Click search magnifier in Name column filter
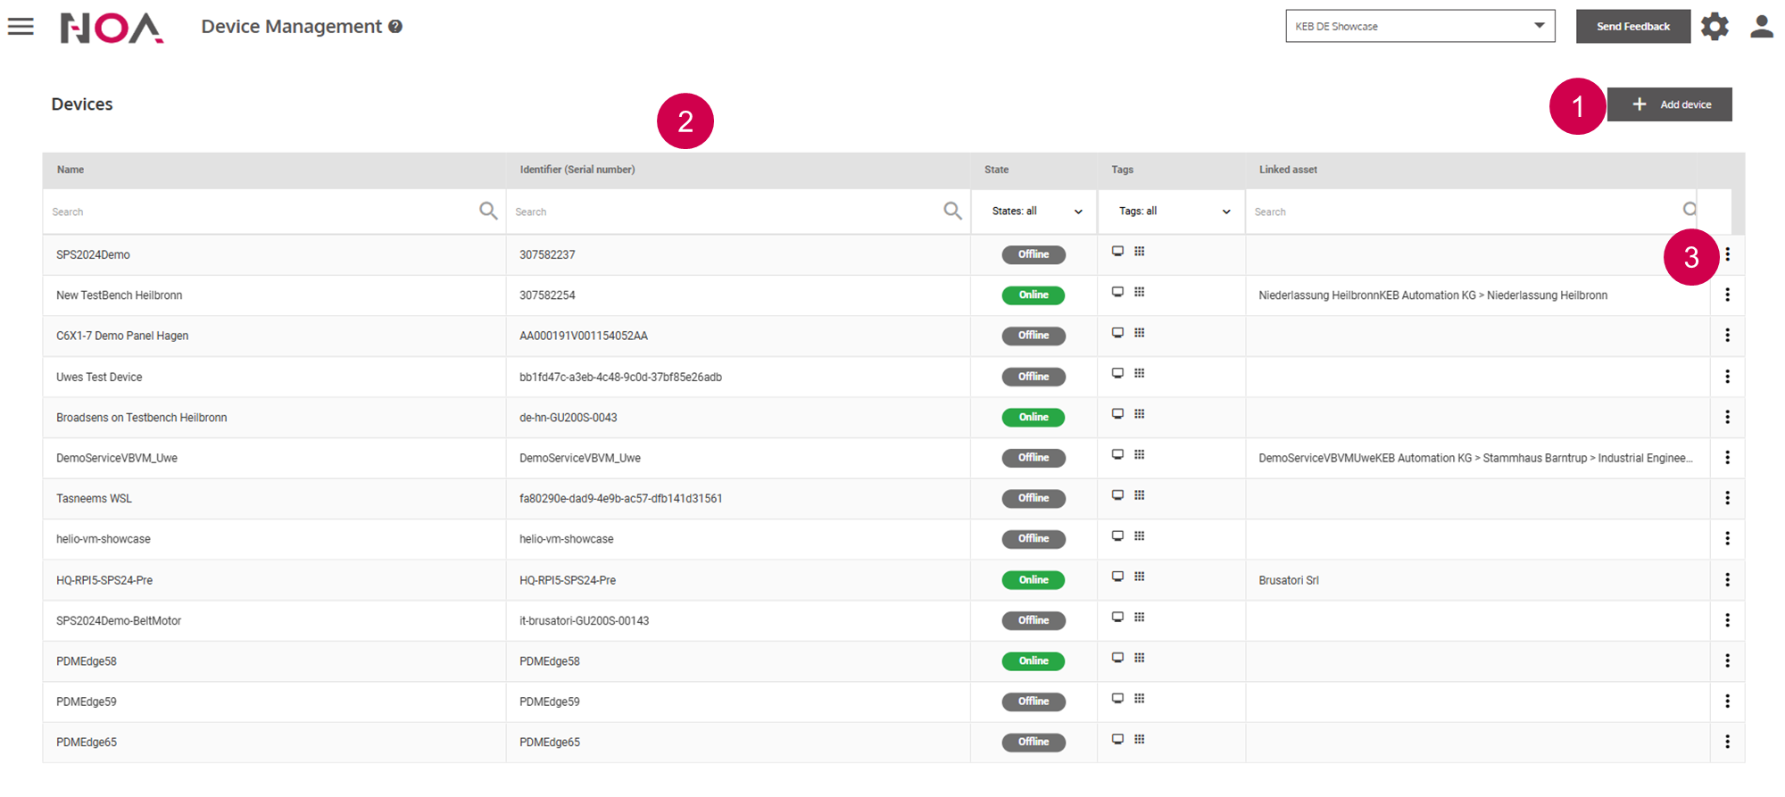This screenshot has height=797, width=1785. (488, 211)
